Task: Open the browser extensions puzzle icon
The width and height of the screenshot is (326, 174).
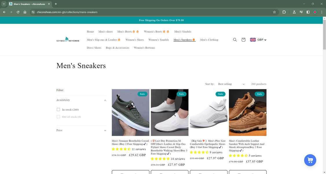Action: click(x=284, y=12)
